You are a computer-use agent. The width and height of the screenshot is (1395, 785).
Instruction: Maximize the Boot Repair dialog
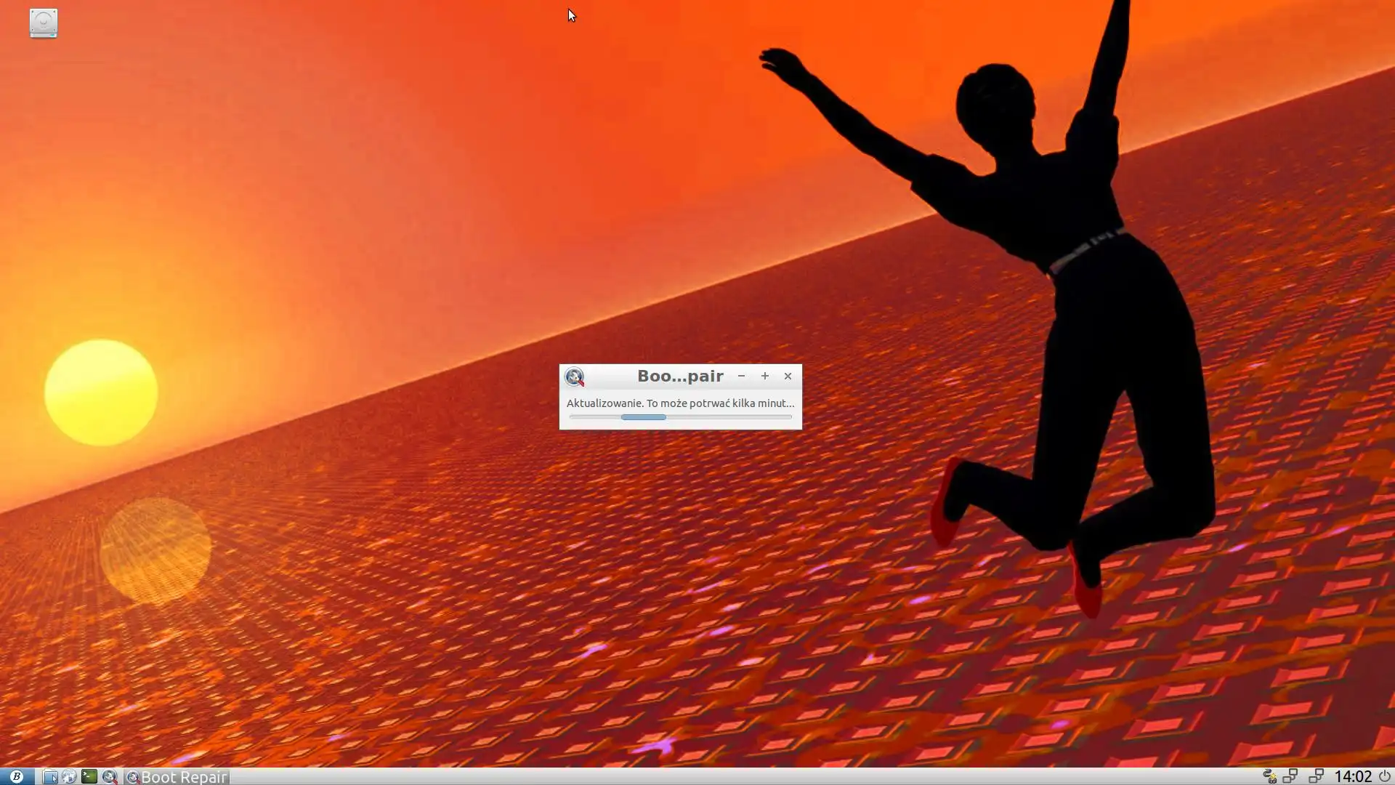tap(764, 376)
